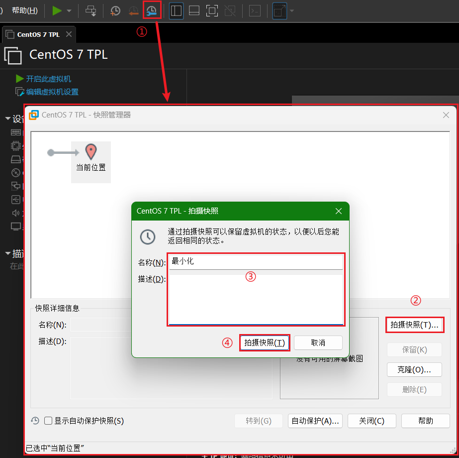The height and width of the screenshot is (458, 459).
Task: Select the USB controller device icon
Action: pyautogui.click(x=16, y=200)
